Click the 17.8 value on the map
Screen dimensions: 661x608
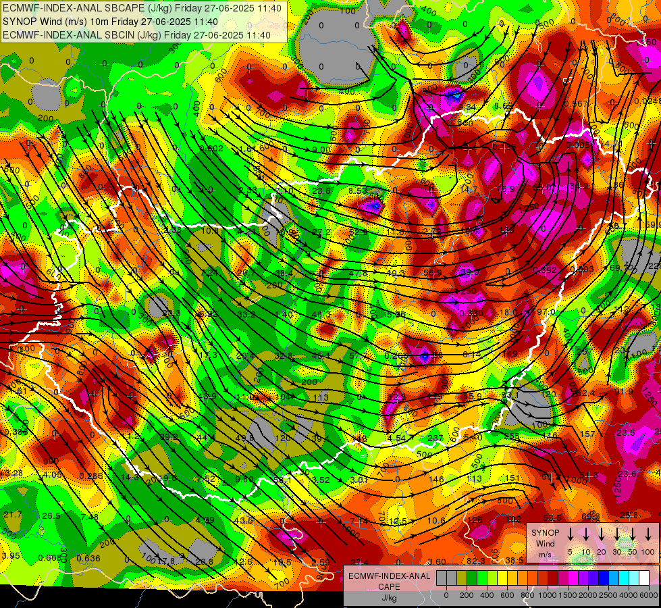165,561
